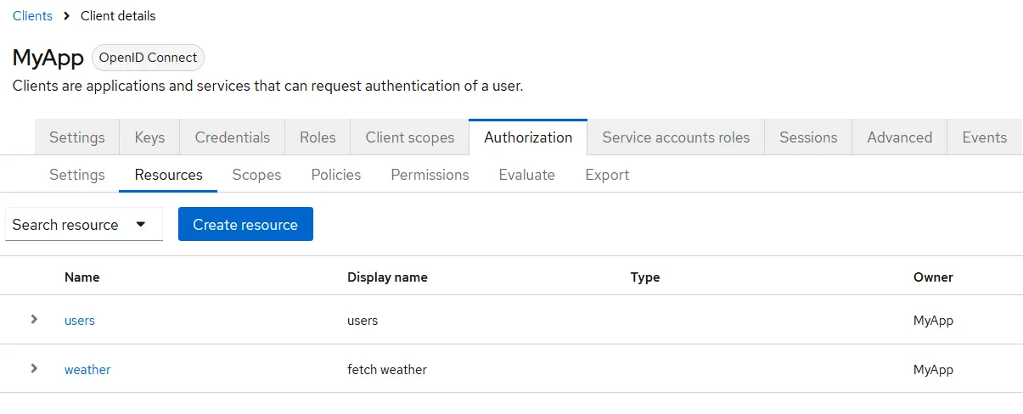Switch to the Keys tab
Screen dimensions: 1023x414
pos(149,137)
